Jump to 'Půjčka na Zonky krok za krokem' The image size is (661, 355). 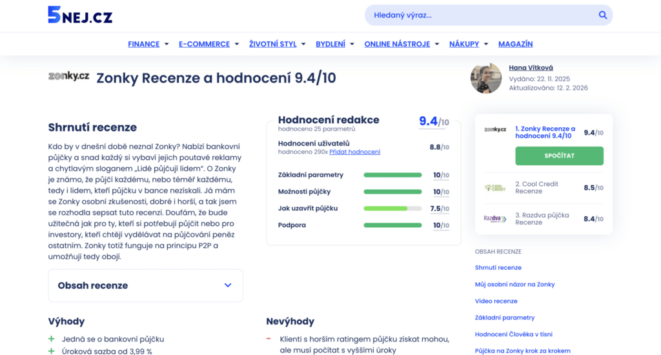tap(523, 350)
